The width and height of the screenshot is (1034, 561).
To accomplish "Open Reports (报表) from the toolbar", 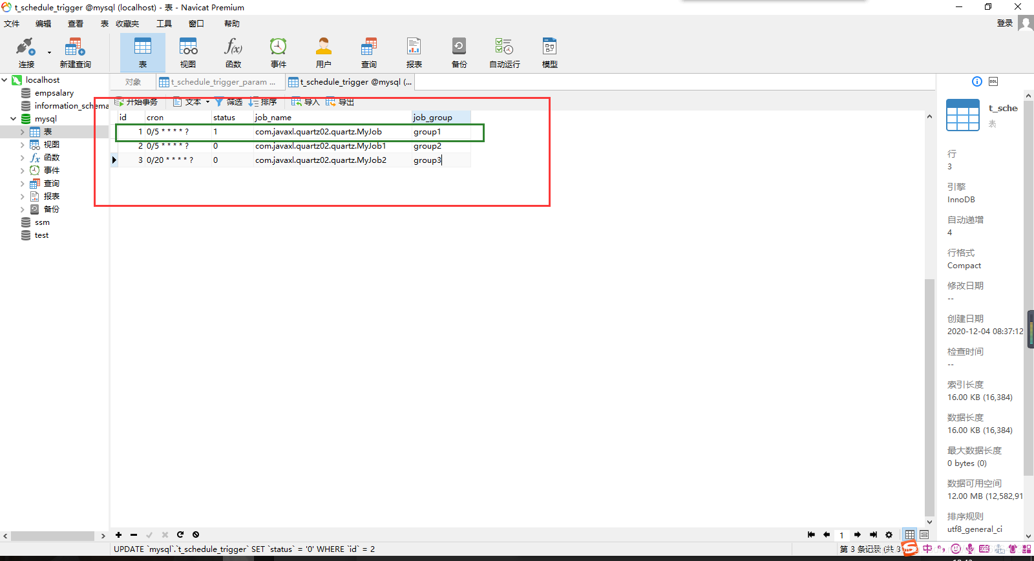I will point(414,53).
